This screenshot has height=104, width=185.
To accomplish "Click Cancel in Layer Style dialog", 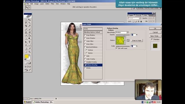I will 155,32.
